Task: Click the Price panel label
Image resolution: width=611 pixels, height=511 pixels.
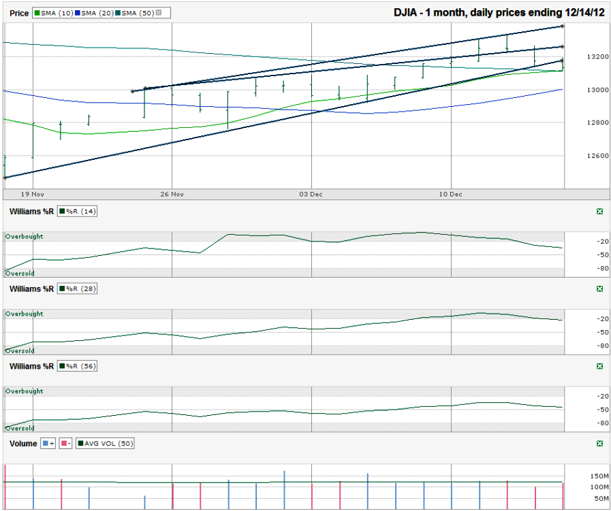Action: pyautogui.click(x=19, y=13)
